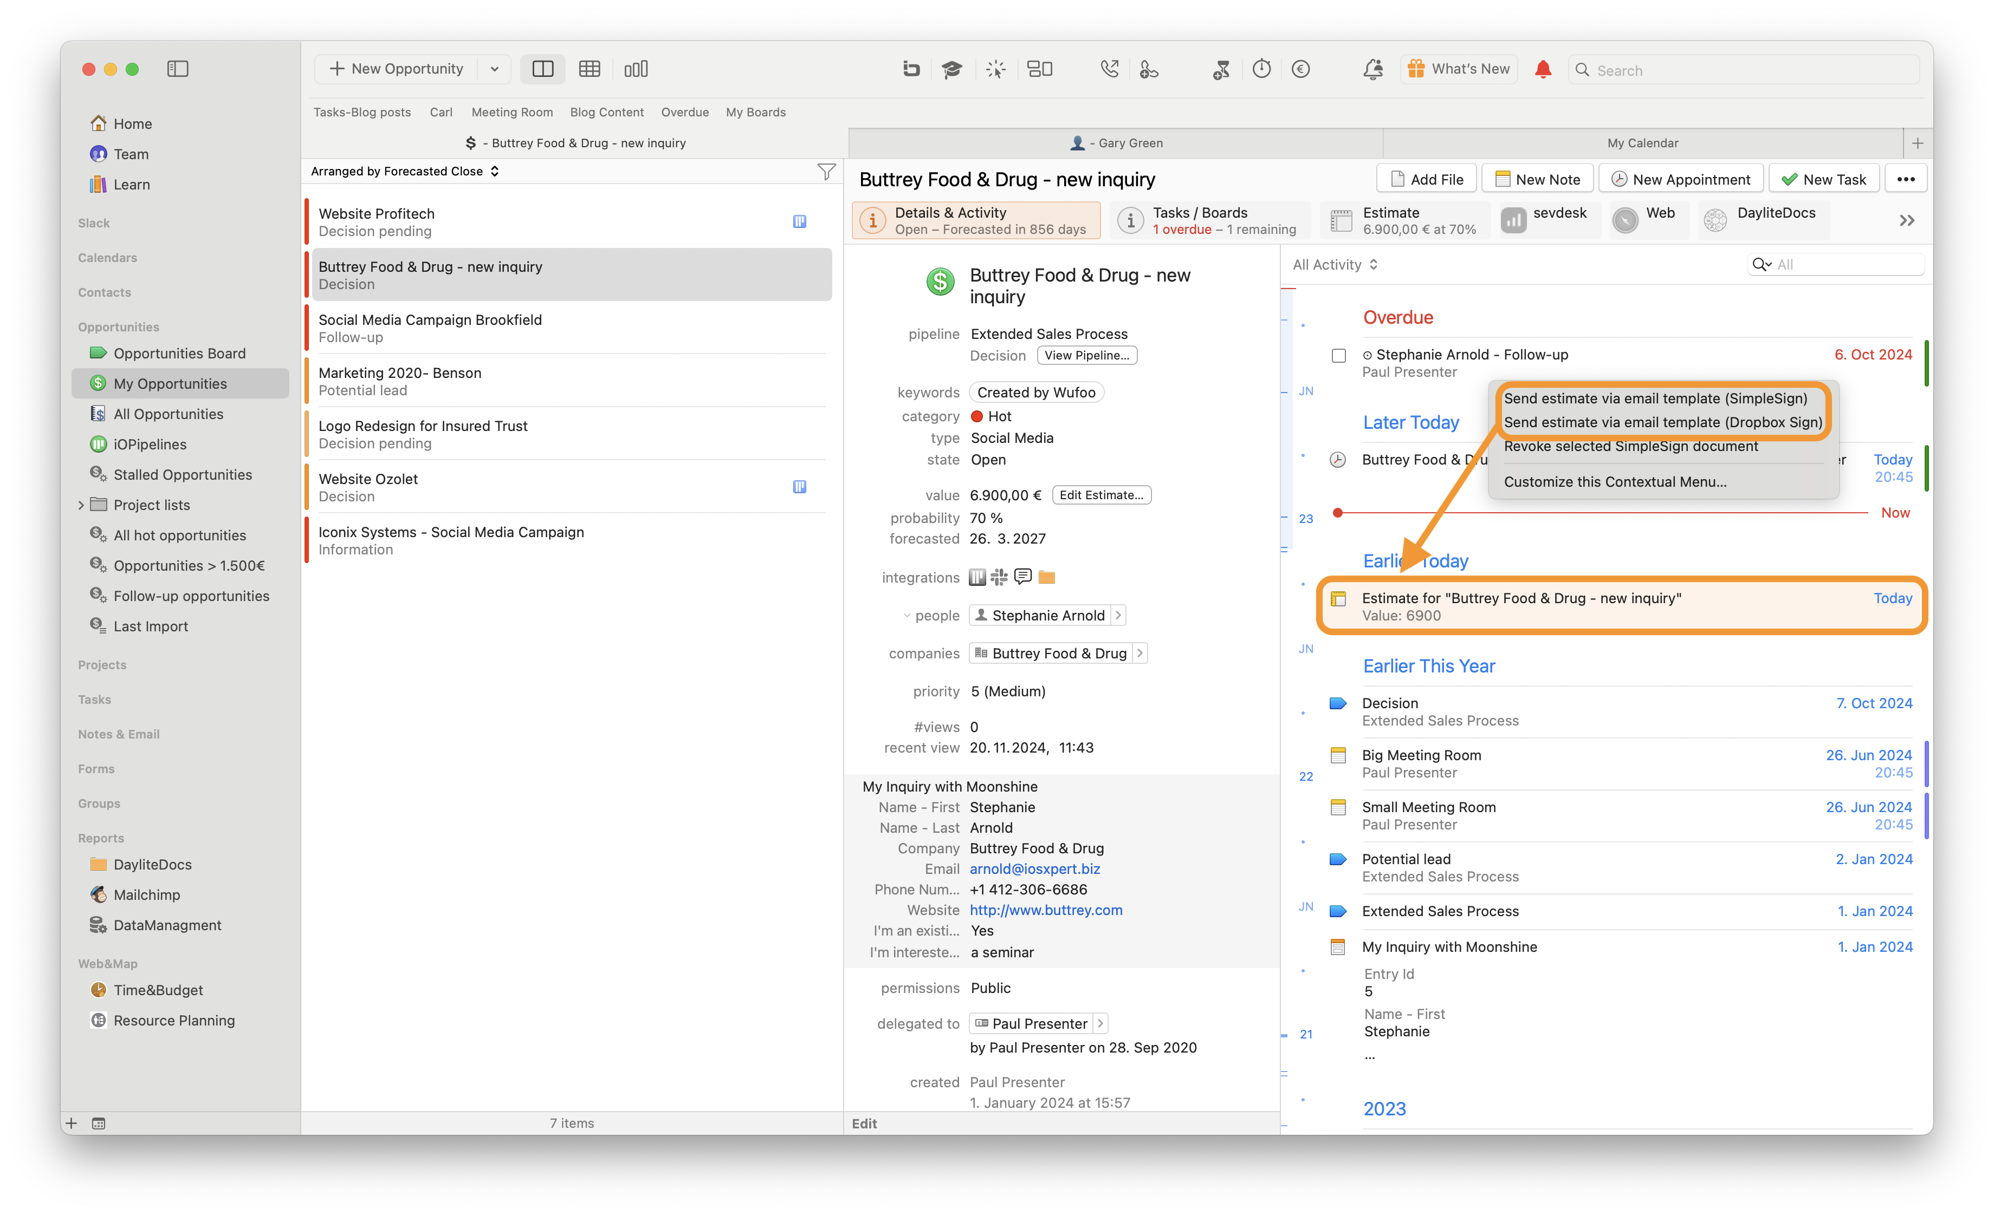The image size is (1994, 1215).
Task: Open New Opportunity dropdown arrow
Action: (x=495, y=69)
